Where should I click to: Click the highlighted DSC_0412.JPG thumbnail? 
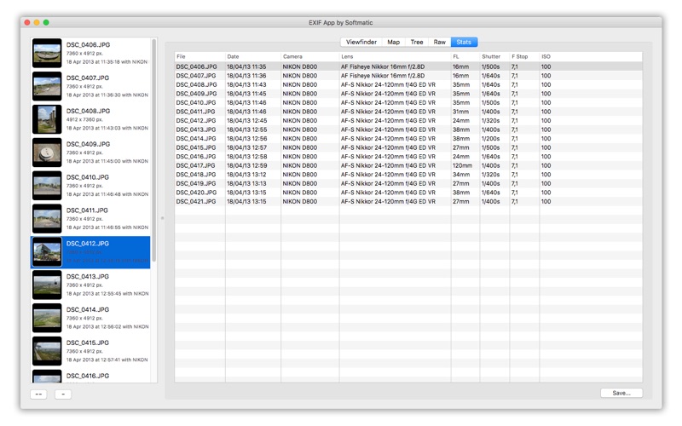coord(47,252)
